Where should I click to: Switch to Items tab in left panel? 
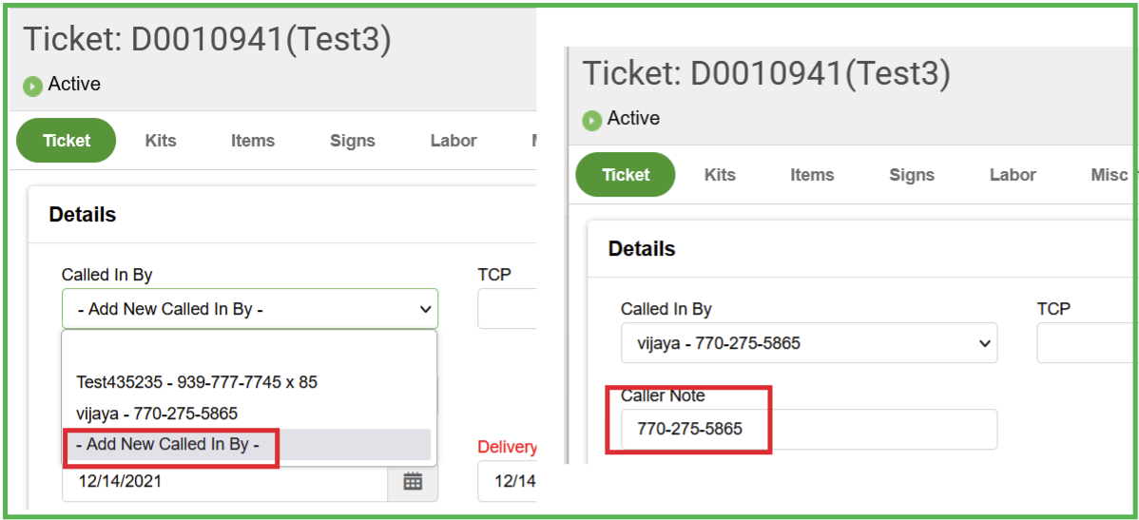(x=253, y=141)
